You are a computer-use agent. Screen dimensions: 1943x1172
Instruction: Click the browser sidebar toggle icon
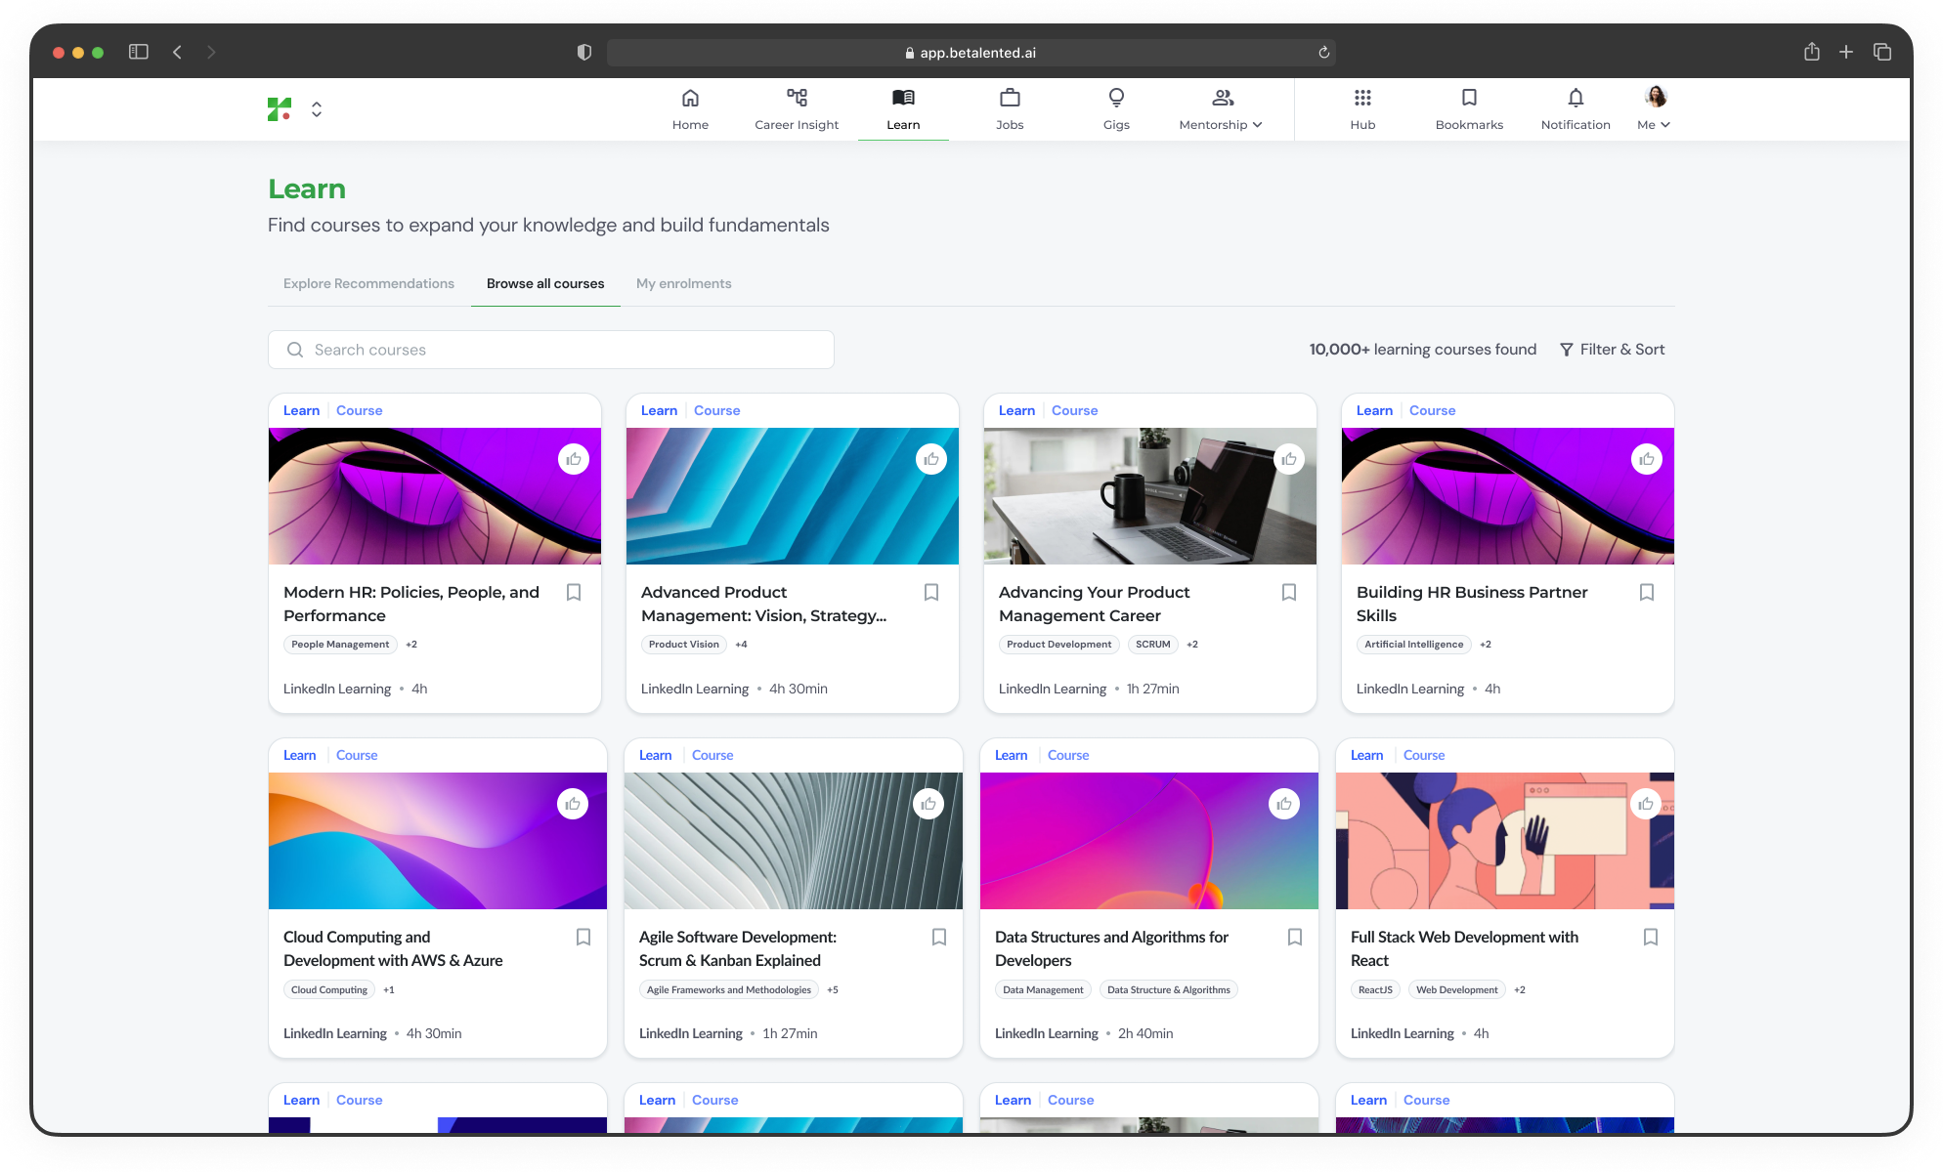(x=139, y=52)
